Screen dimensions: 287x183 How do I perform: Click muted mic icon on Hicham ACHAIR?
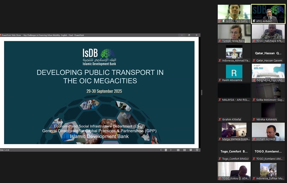[x=254, y=139]
